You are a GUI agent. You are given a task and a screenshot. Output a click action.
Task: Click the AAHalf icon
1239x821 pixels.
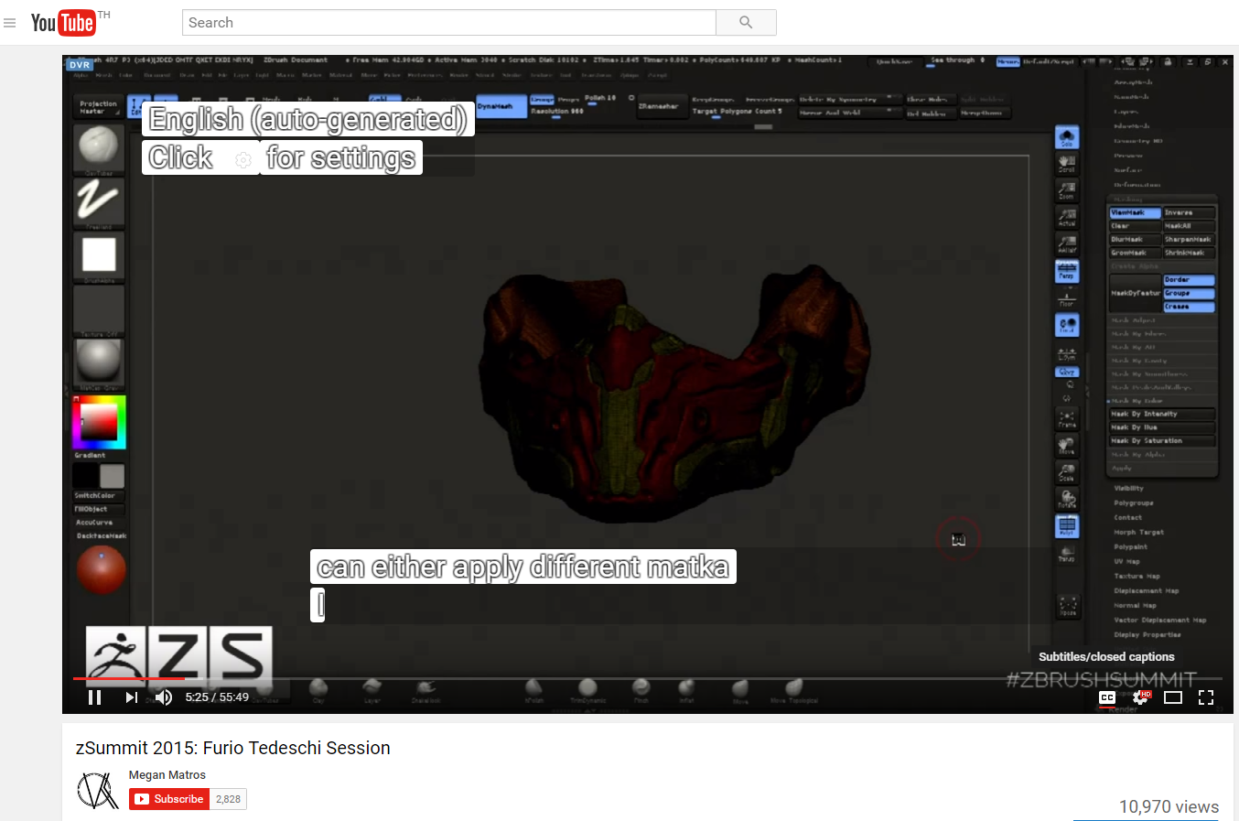pos(1067,243)
